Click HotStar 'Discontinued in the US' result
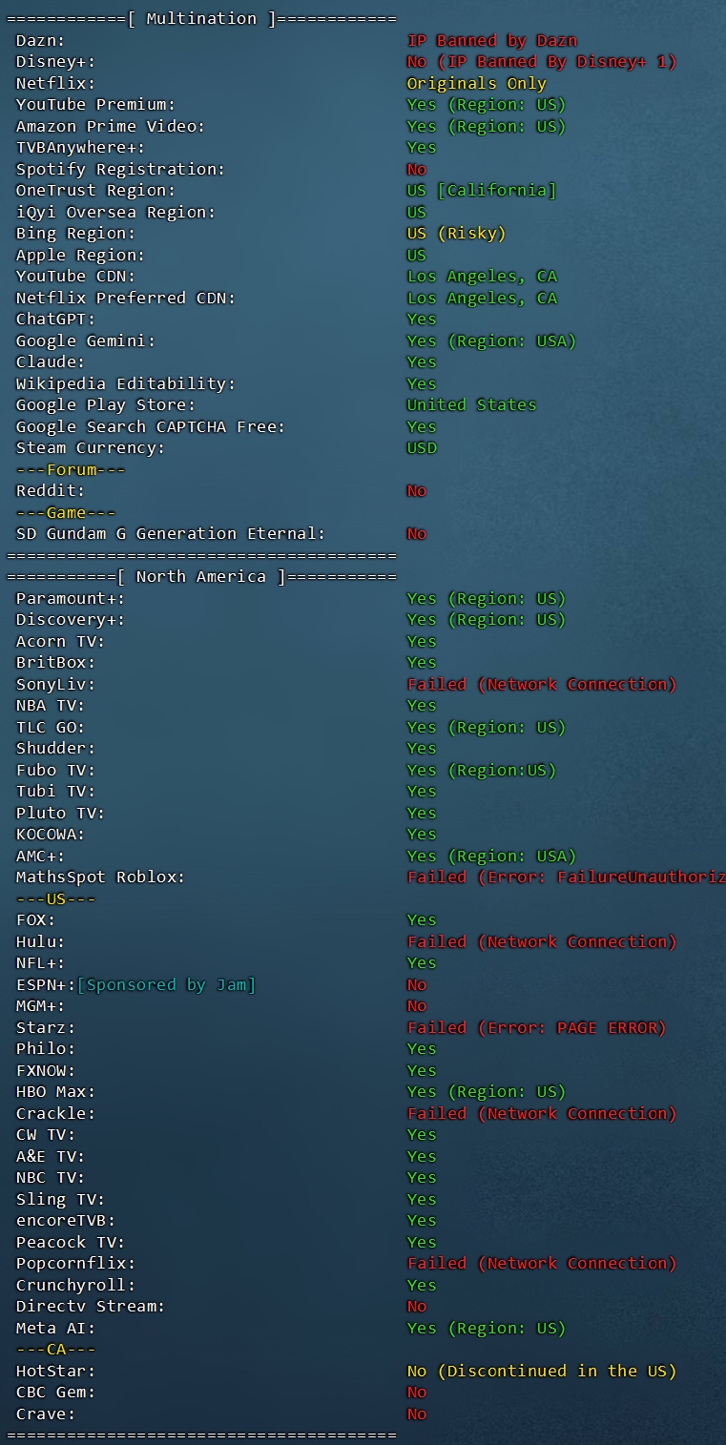726x1445 pixels. tap(541, 1372)
